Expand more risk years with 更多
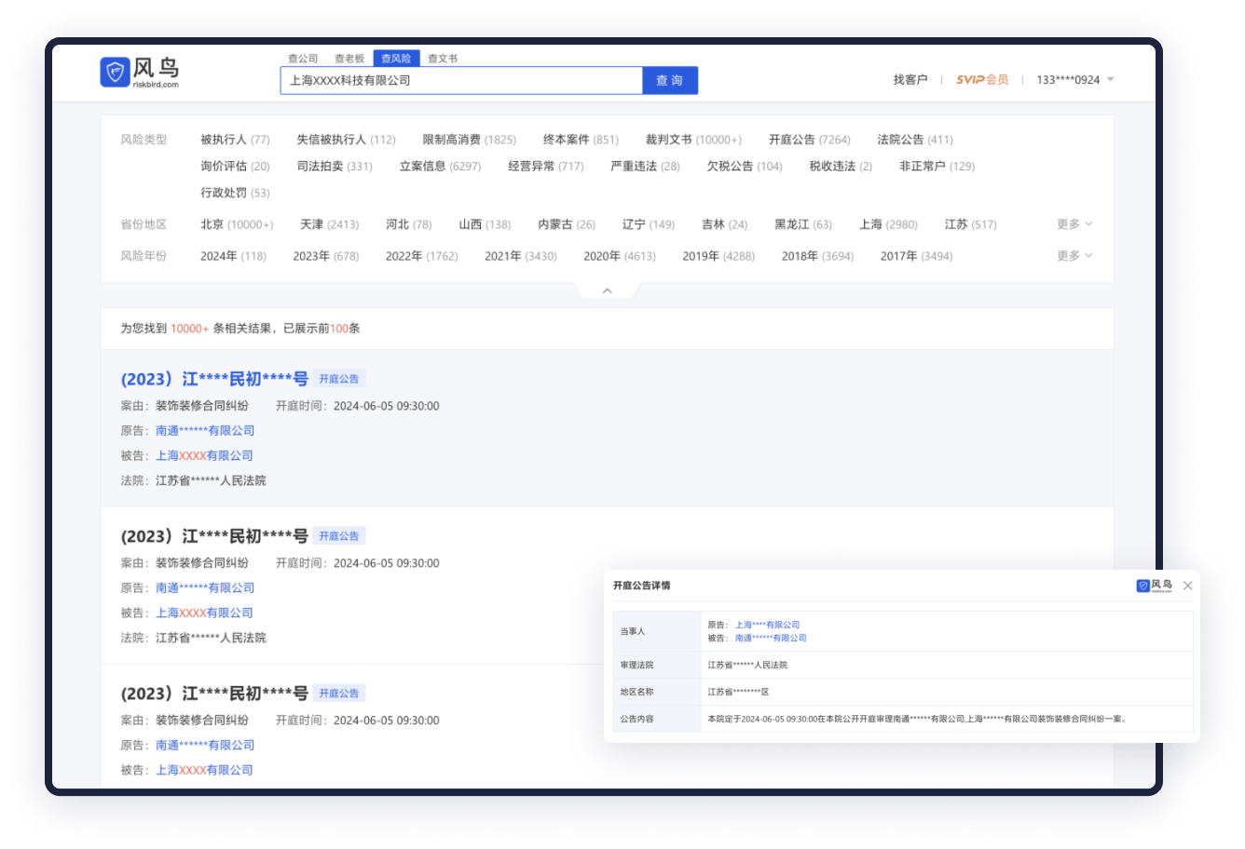The image size is (1245, 849). [x=1074, y=256]
